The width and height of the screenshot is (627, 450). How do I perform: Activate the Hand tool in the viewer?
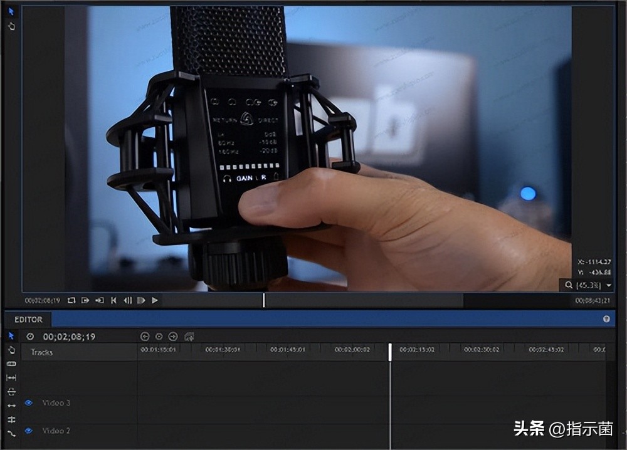(11, 26)
